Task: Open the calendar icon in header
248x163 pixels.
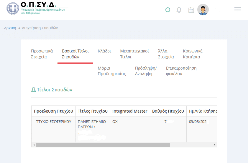Action: click(191, 10)
